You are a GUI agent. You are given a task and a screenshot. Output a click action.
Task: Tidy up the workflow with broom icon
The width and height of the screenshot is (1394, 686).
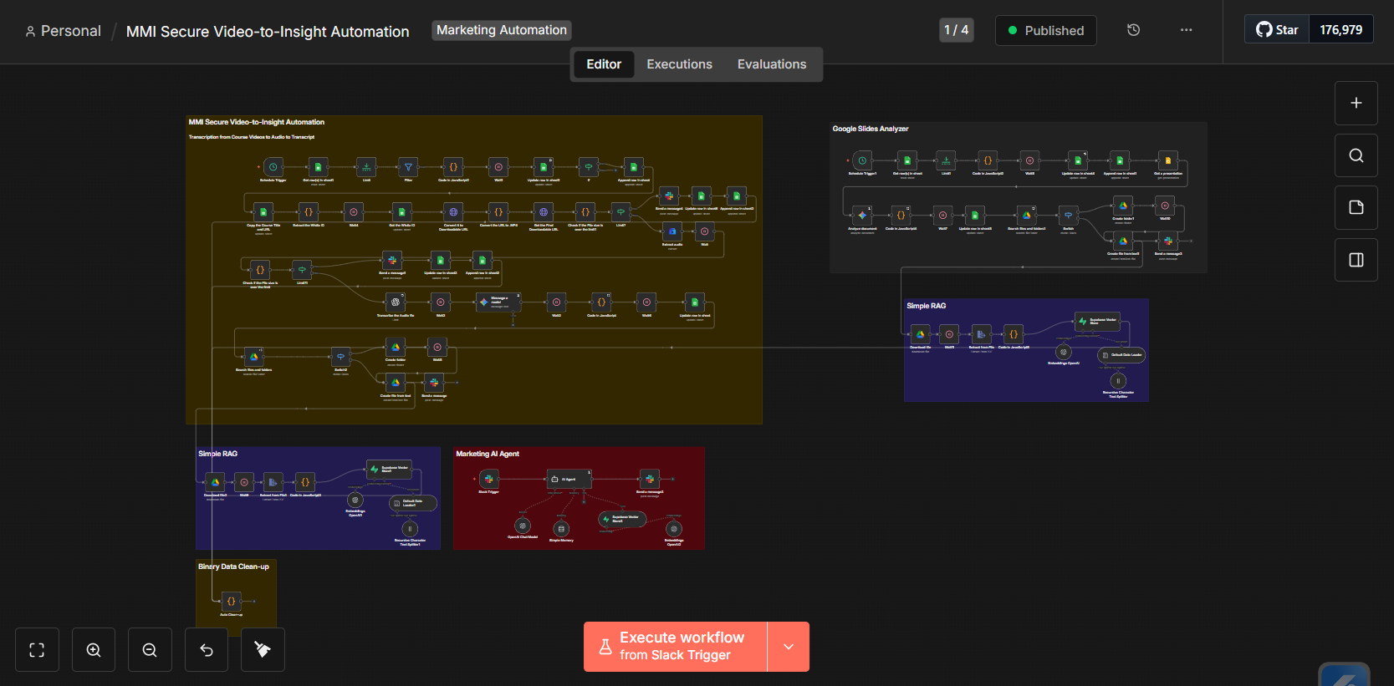pos(263,649)
